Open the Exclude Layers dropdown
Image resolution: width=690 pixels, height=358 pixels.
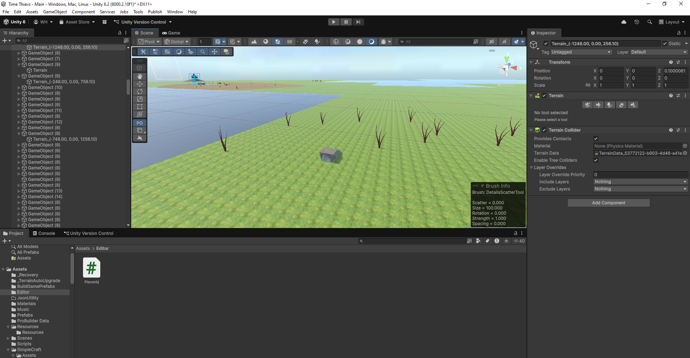click(x=640, y=189)
